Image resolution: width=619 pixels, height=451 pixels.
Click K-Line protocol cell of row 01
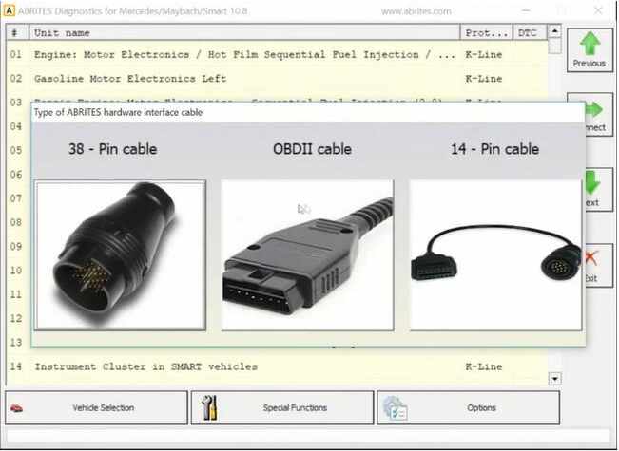point(484,54)
